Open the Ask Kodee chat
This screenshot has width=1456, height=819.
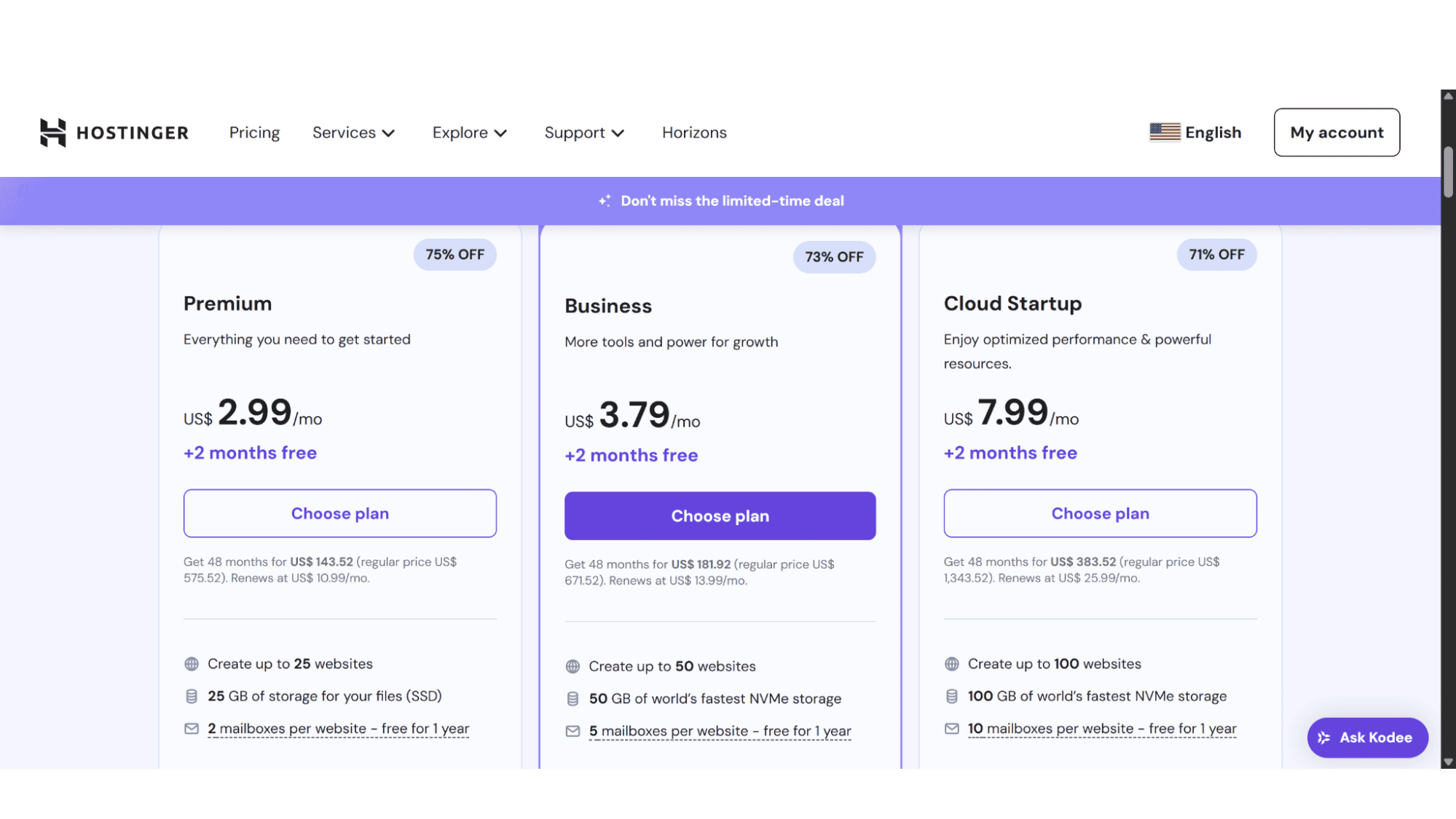1367,737
